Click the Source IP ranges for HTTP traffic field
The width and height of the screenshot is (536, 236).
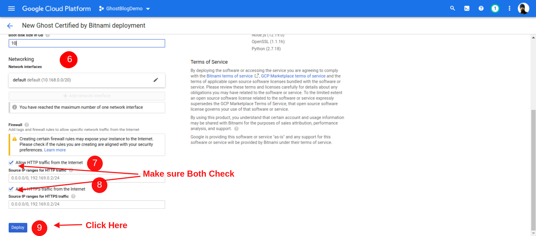pyautogui.click(x=87, y=178)
